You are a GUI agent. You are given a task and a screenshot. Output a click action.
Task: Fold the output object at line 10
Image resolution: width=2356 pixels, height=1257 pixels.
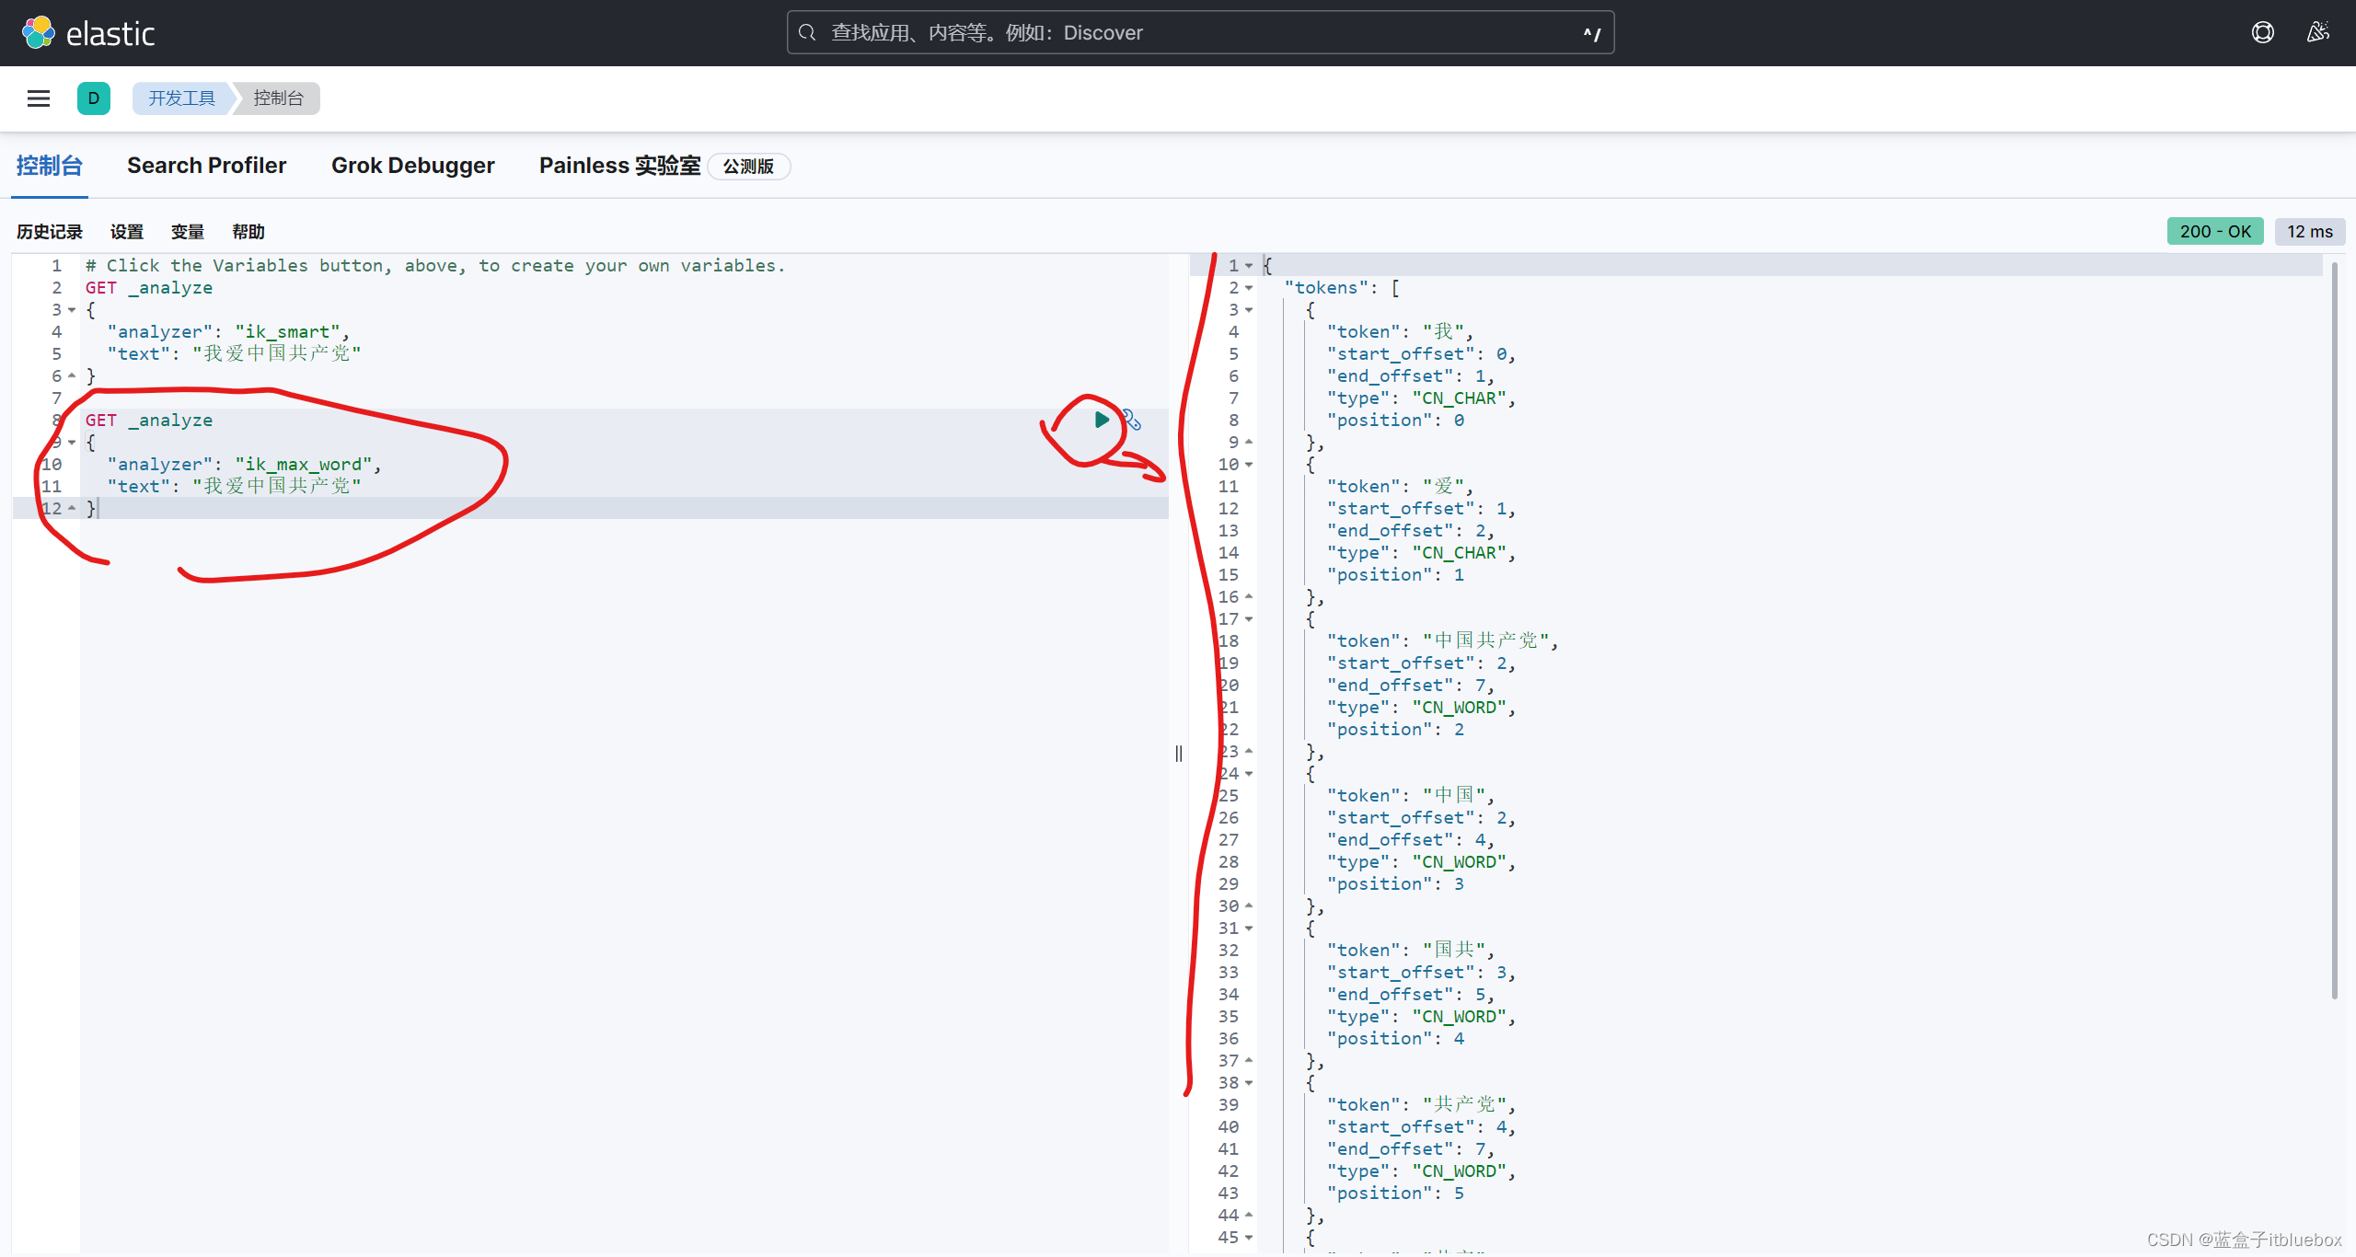click(x=1249, y=465)
